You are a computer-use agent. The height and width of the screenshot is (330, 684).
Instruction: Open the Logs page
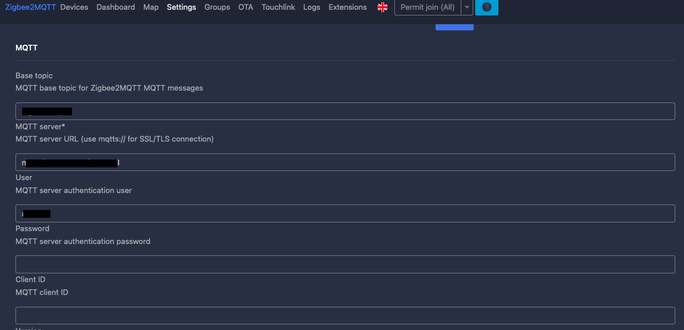tap(311, 7)
